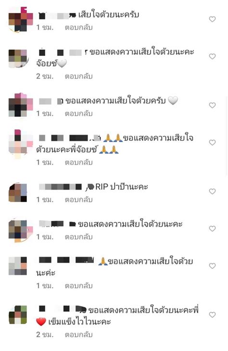Like the comment mentioning 'จ๊อยซ์' with white heart

click(x=212, y=56)
